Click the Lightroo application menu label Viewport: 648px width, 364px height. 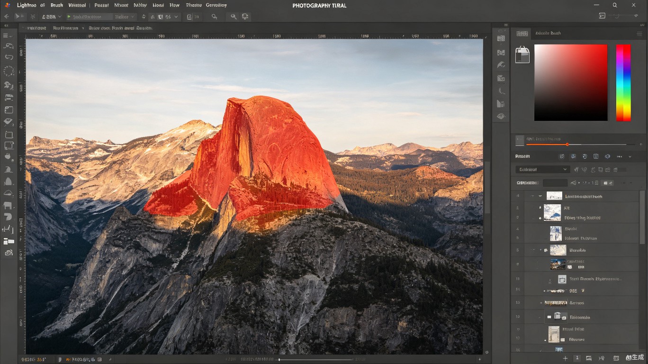[x=27, y=5]
